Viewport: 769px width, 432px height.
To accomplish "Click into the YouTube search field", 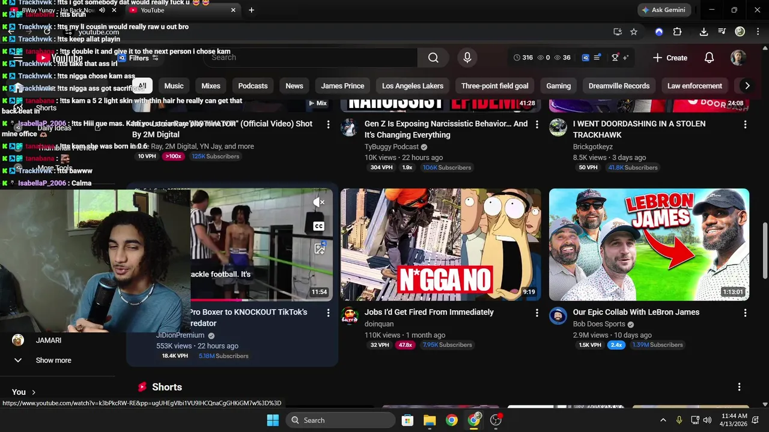I will [309, 58].
